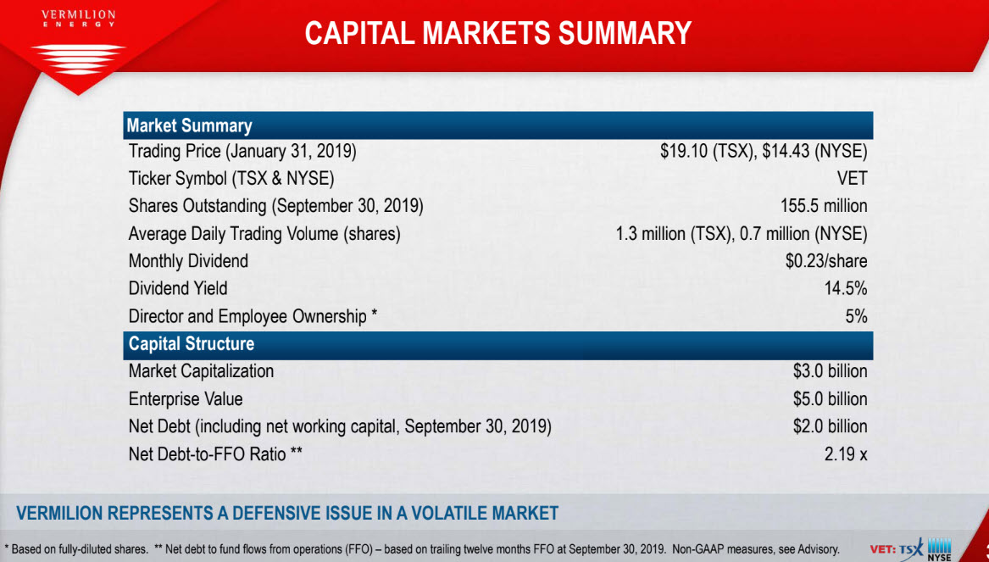
Task: Select the '2.19 x' ratio value
Action: [846, 454]
